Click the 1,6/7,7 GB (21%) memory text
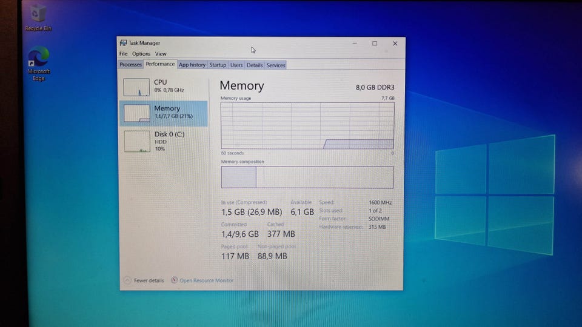 [174, 116]
